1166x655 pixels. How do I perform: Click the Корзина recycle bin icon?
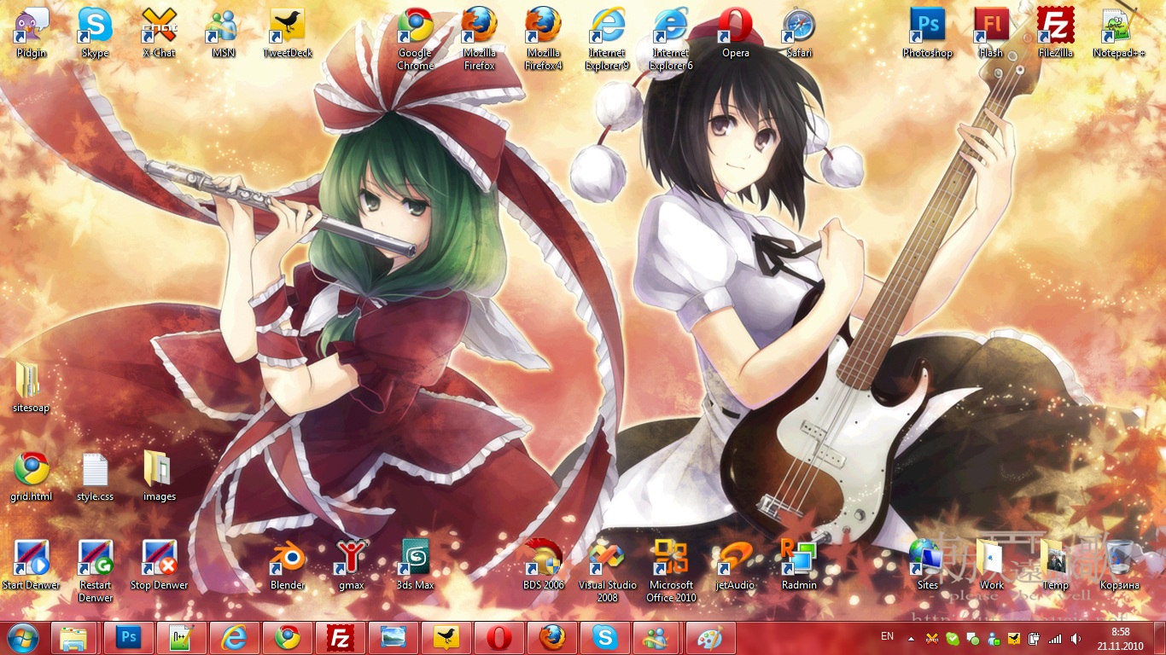(1120, 565)
